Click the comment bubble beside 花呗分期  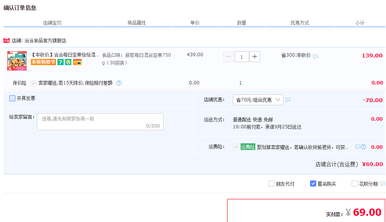coord(383,183)
